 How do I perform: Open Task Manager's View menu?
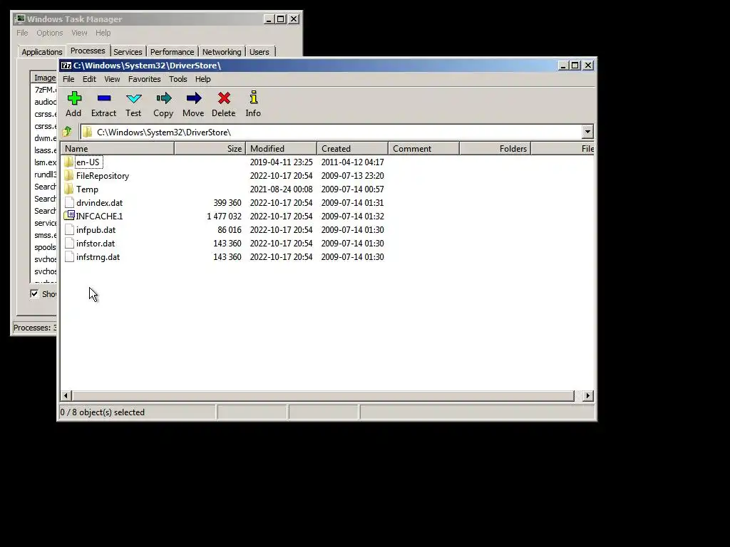[x=79, y=33]
